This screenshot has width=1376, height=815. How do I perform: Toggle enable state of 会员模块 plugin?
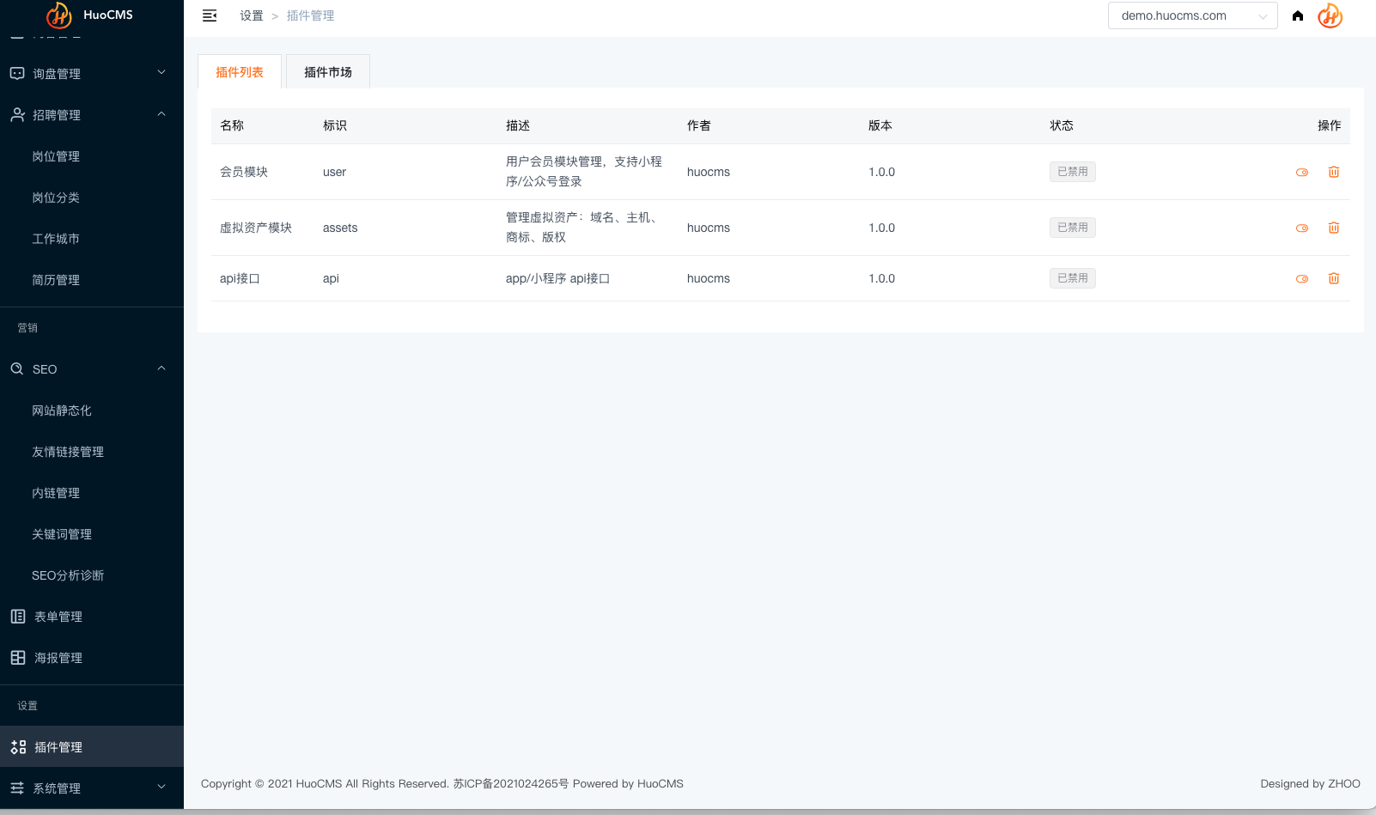tap(1302, 172)
